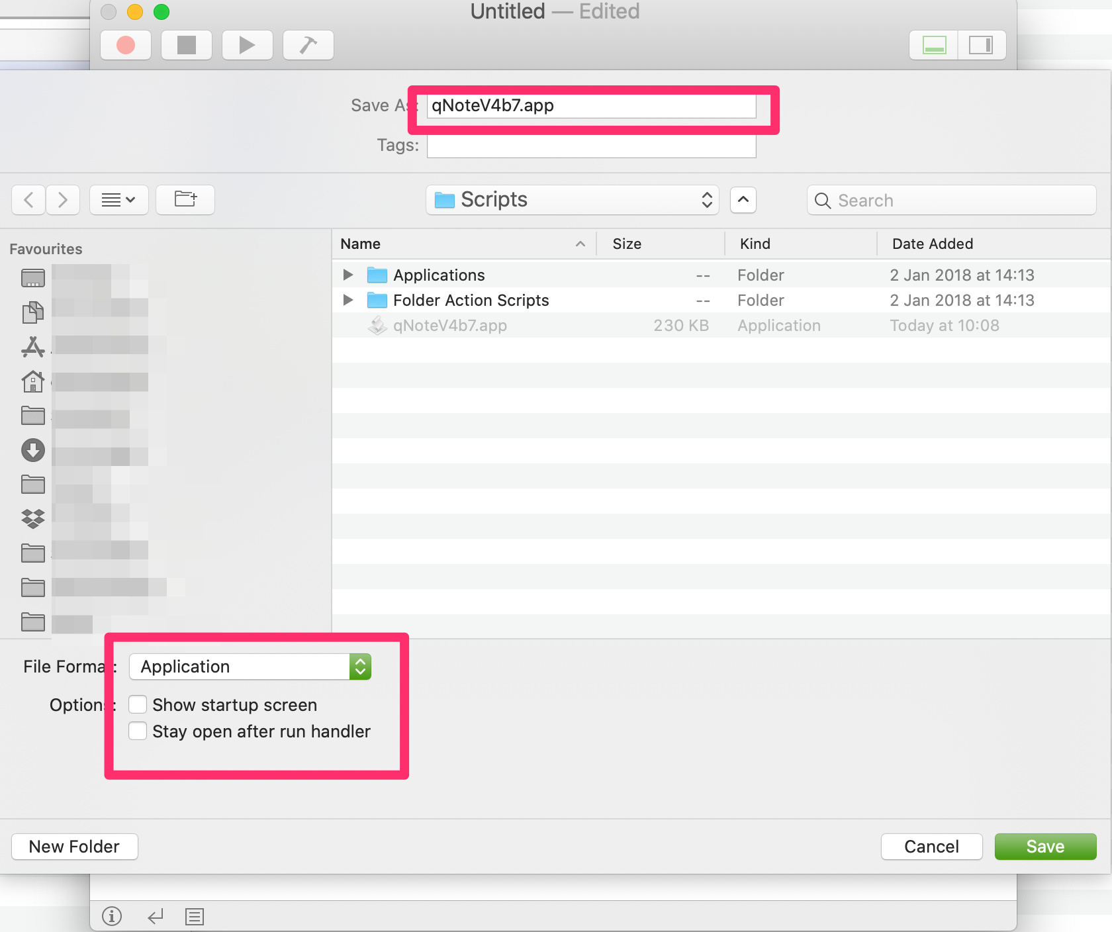This screenshot has height=932, width=1112.
Task: Click the Compile hammer icon
Action: pyautogui.click(x=308, y=45)
